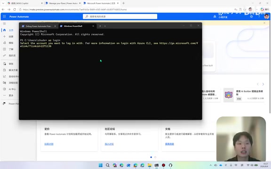Open GitHub Desktop in taskbar
Image resolution: width=271 pixels, height=169 pixels.
170,165
